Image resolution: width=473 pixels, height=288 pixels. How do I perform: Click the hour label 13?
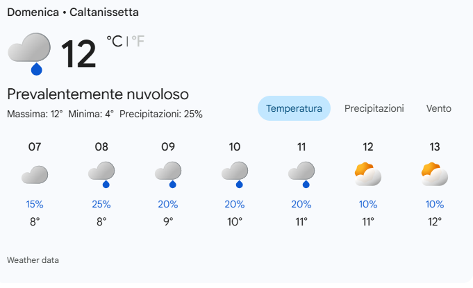(x=435, y=146)
